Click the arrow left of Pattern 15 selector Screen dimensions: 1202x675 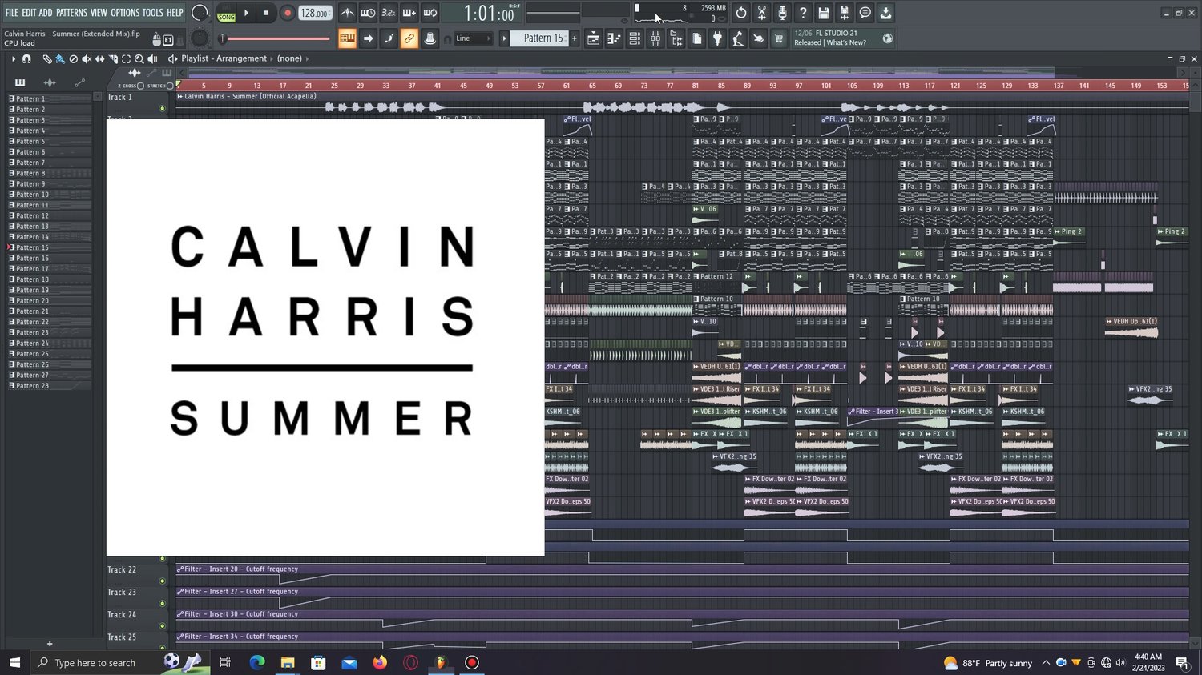(x=505, y=38)
